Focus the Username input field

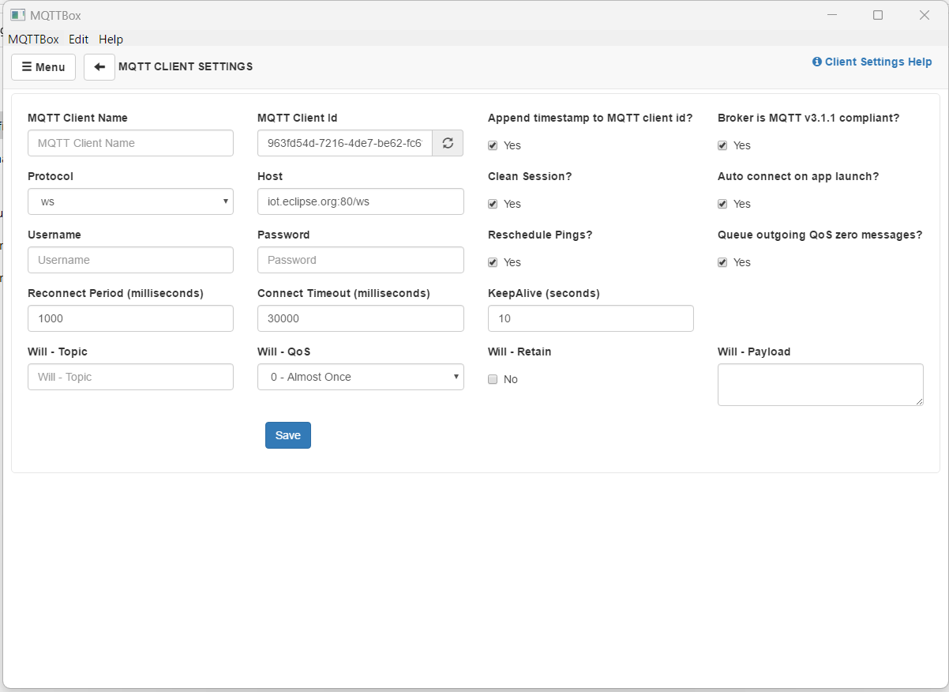point(130,260)
